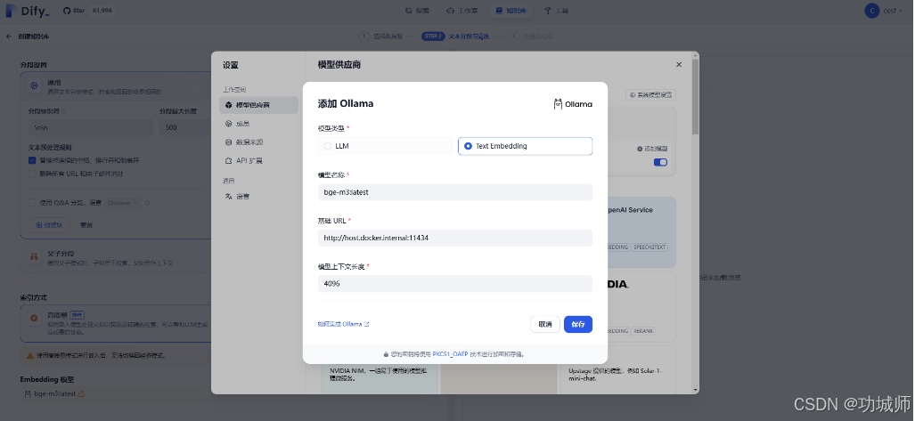Select the parent-child chunking card
Image resolution: width=915 pixels, height=421 pixels.
coord(117,258)
